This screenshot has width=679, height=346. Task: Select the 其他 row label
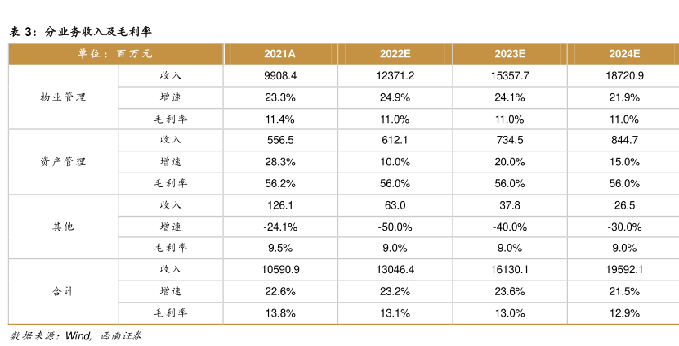pos(63,226)
